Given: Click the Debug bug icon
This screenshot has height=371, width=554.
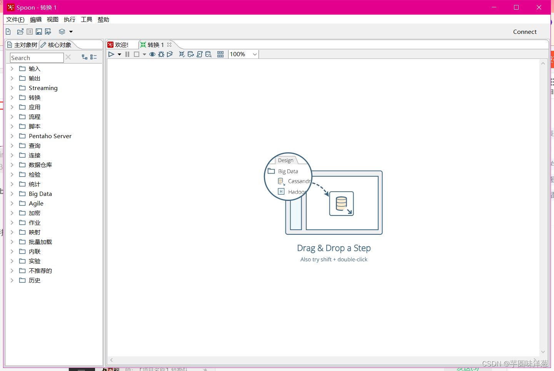Looking at the screenshot, I should [161, 54].
